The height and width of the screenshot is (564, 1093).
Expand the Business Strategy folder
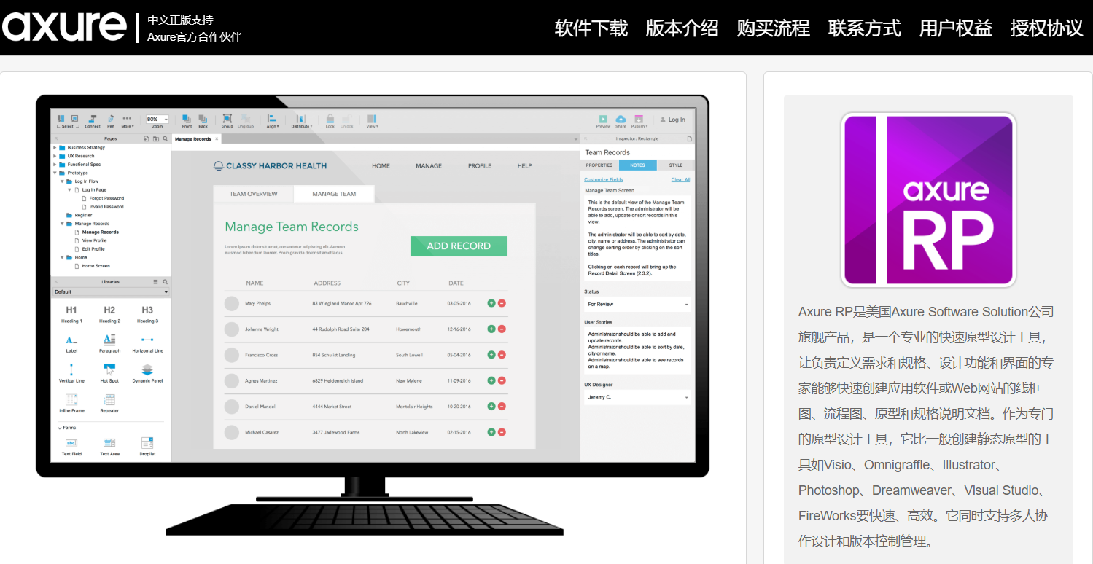(x=55, y=147)
